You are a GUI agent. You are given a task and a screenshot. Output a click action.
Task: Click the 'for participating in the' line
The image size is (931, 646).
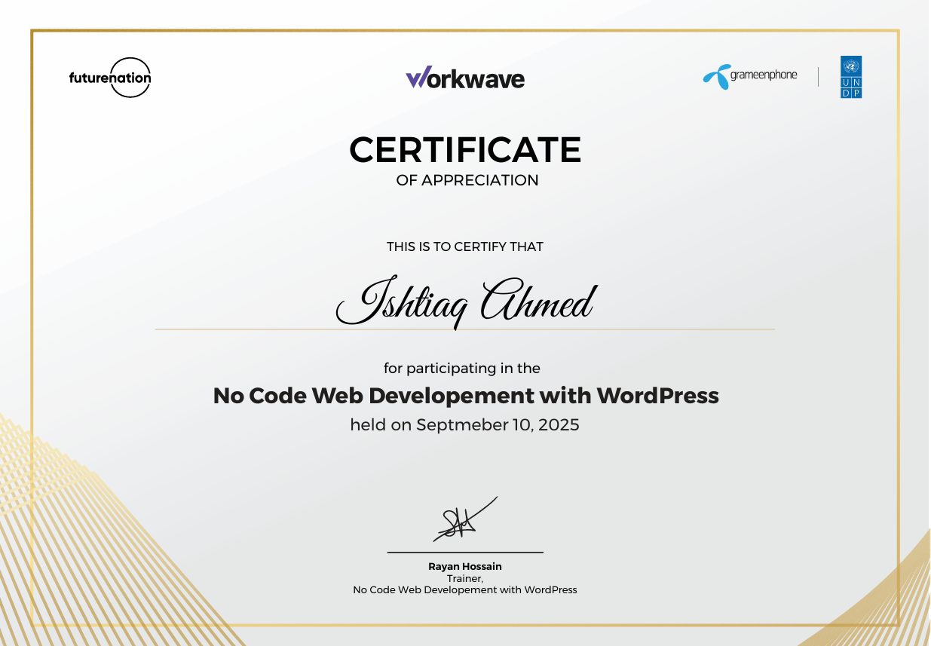[x=461, y=369]
